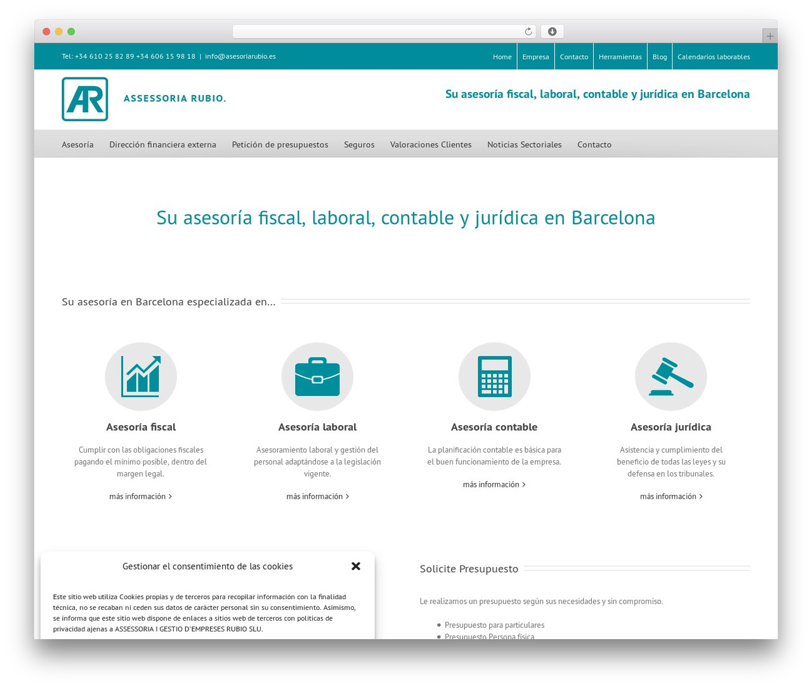
Task: Select Seguros in the navigation bar
Action: click(x=359, y=145)
